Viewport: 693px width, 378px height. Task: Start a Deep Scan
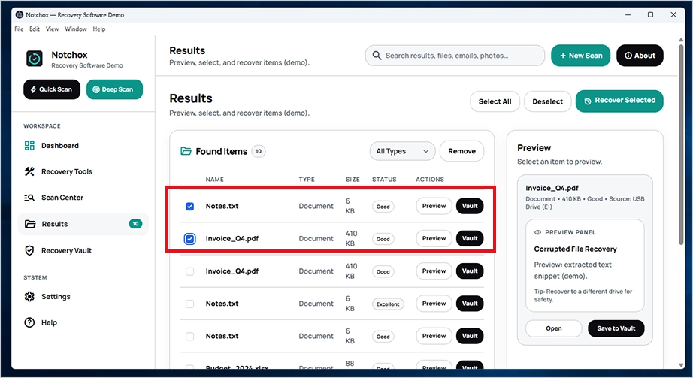(114, 89)
